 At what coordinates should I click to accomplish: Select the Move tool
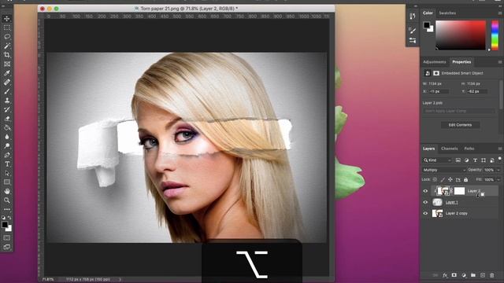(7, 19)
